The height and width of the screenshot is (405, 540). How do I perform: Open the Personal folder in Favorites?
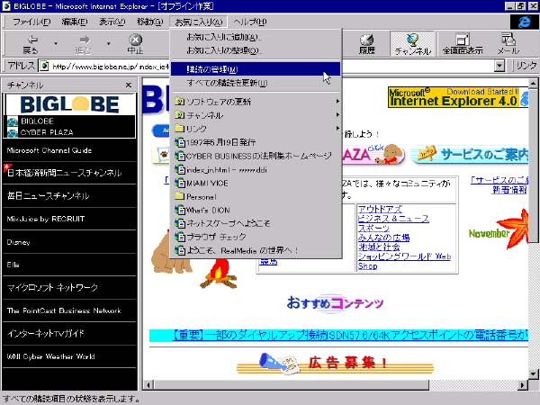pyautogui.click(x=256, y=196)
